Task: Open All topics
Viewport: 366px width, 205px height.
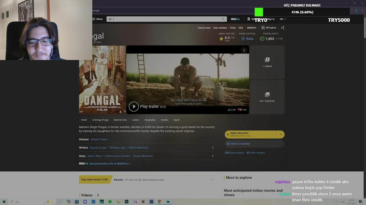Action: (x=268, y=28)
